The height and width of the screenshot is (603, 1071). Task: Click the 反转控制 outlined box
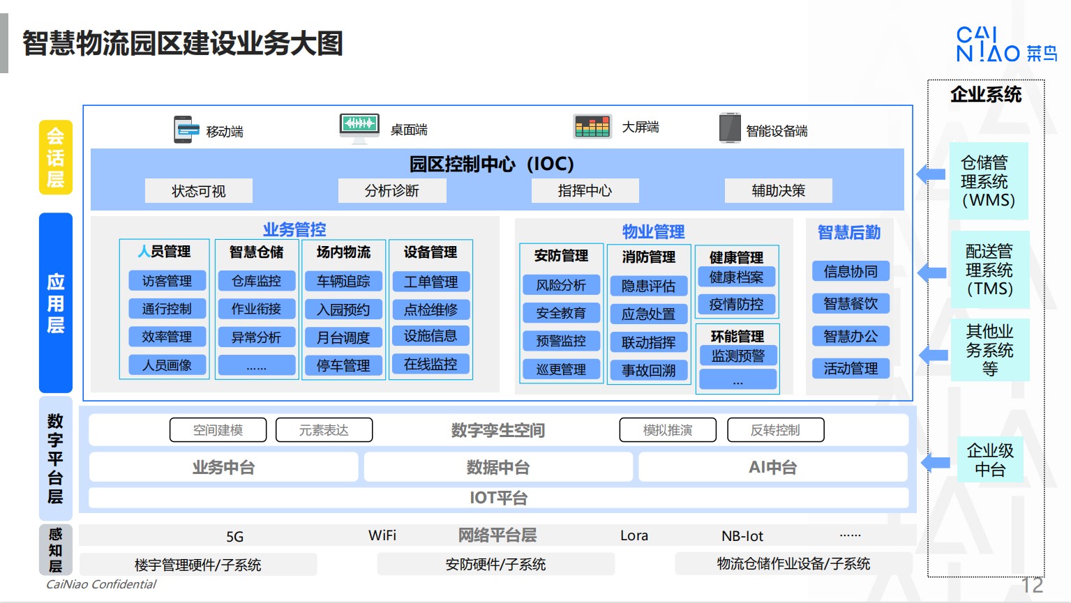(x=775, y=430)
